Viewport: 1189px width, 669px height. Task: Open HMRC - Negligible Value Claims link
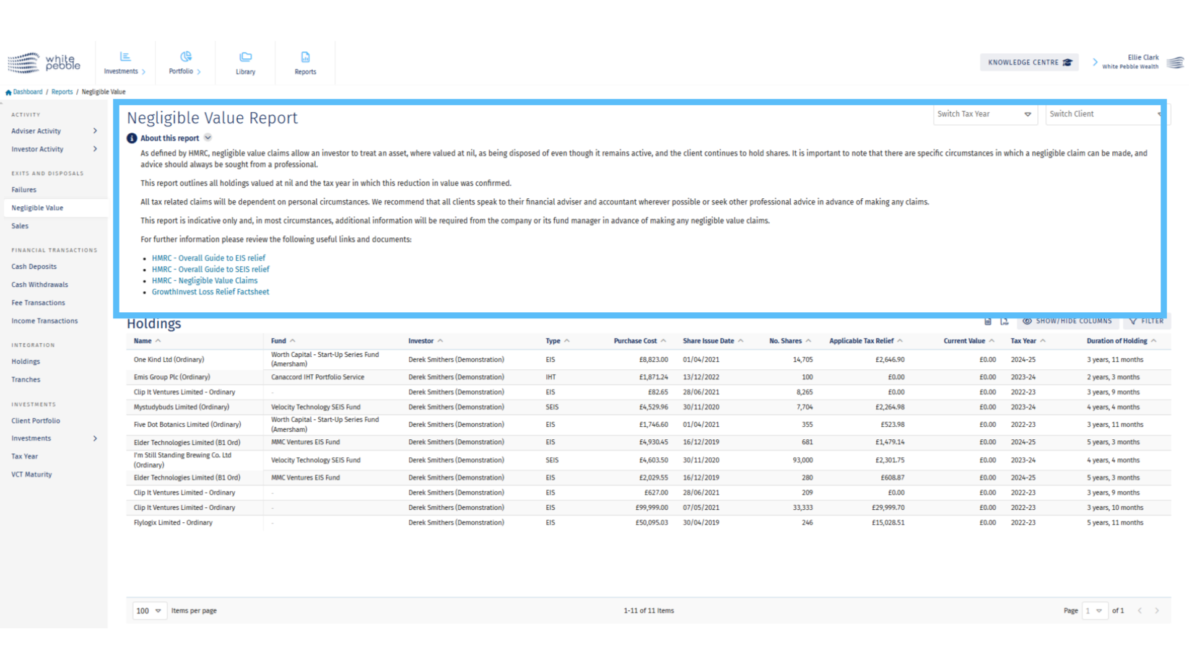(204, 281)
